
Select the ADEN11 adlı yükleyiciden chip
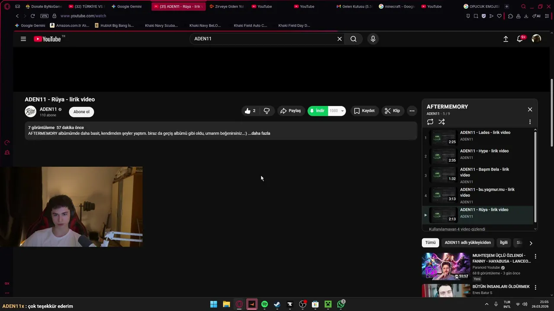click(x=467, y=243)
